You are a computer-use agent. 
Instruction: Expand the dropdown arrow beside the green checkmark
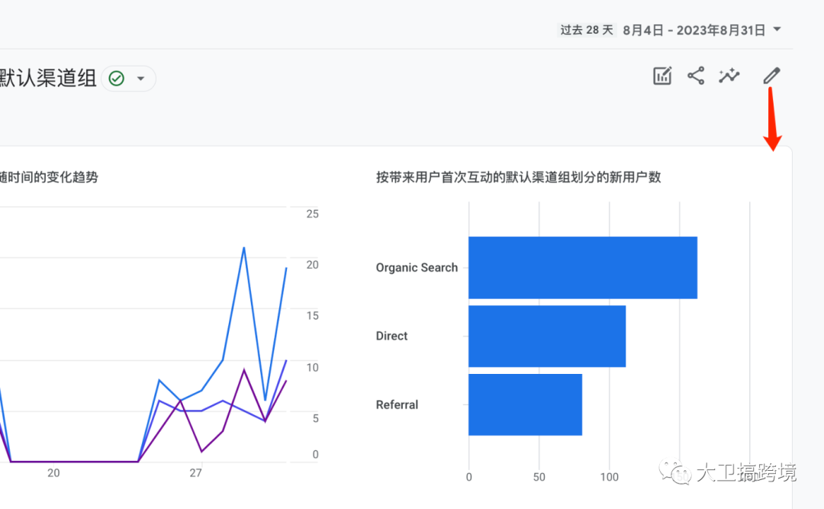[x=140, y=79]
